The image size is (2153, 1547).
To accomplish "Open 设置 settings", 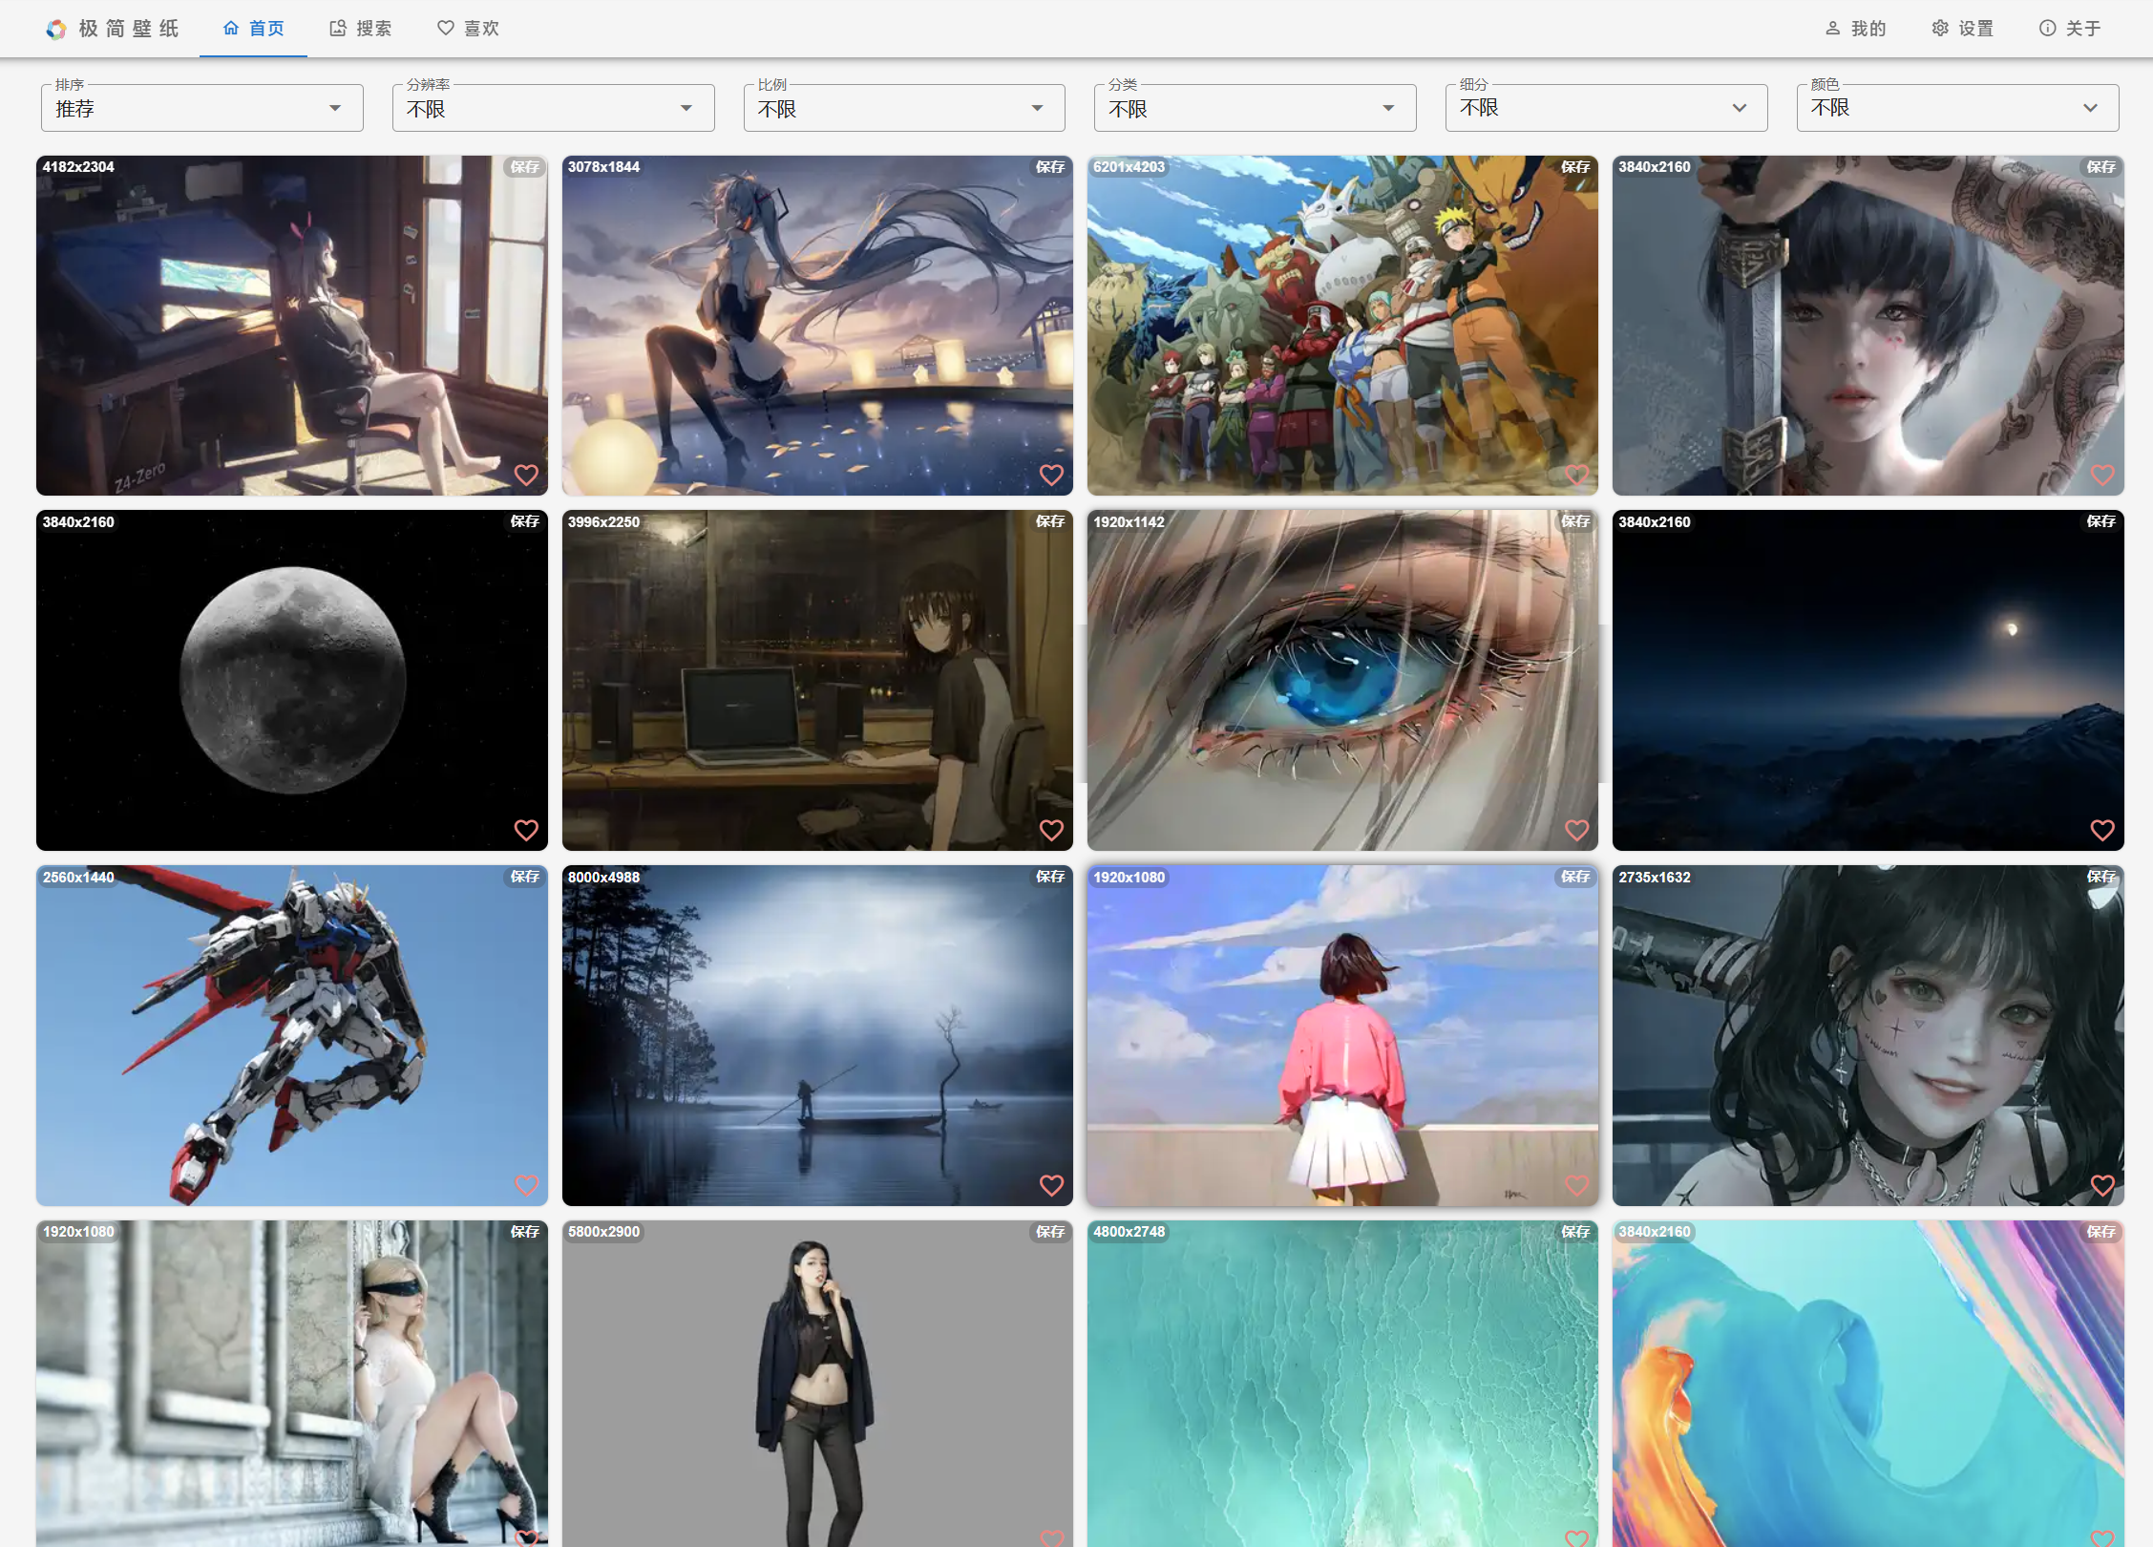I will 1962,29.
